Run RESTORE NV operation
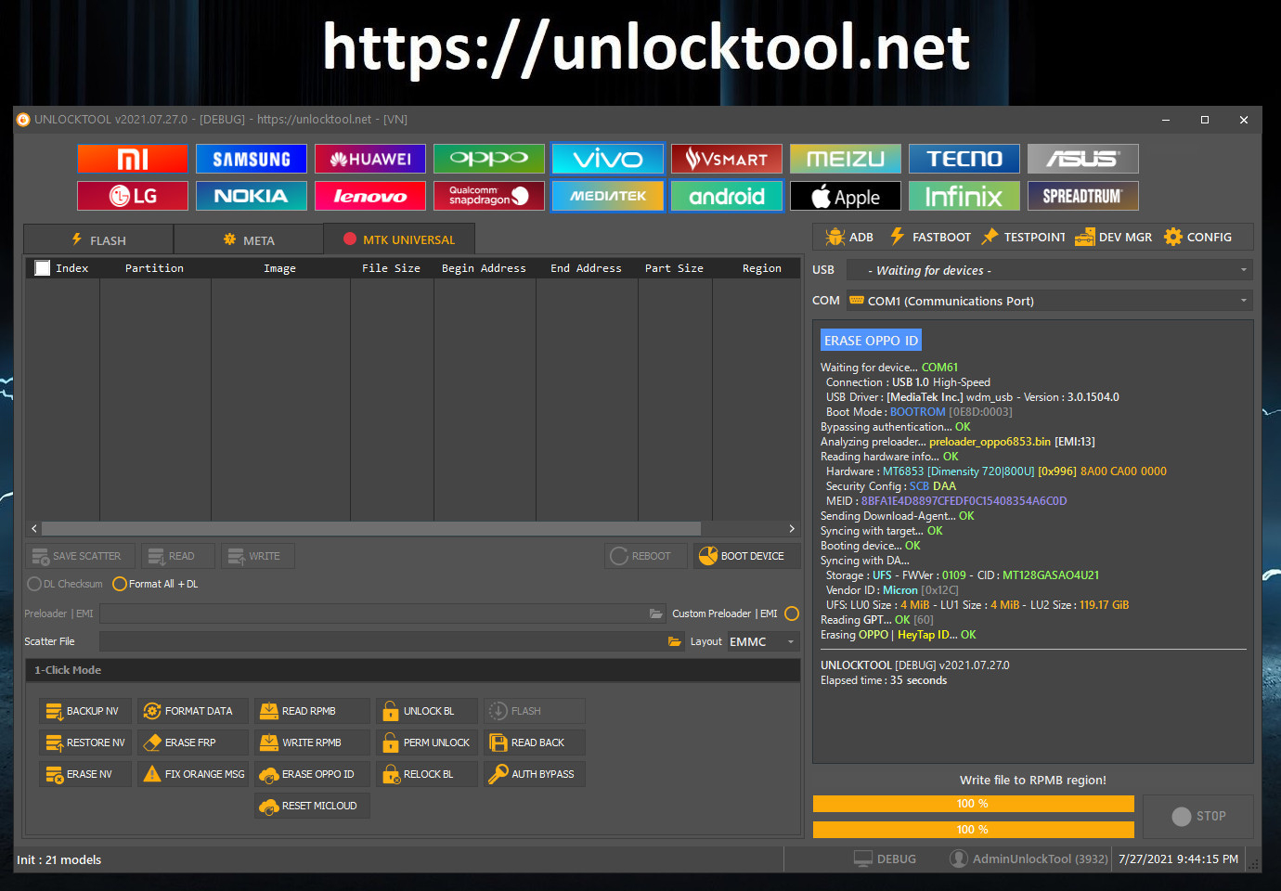Image resolution: width=1281 pixels, height=891 pixels. [85, 742]
